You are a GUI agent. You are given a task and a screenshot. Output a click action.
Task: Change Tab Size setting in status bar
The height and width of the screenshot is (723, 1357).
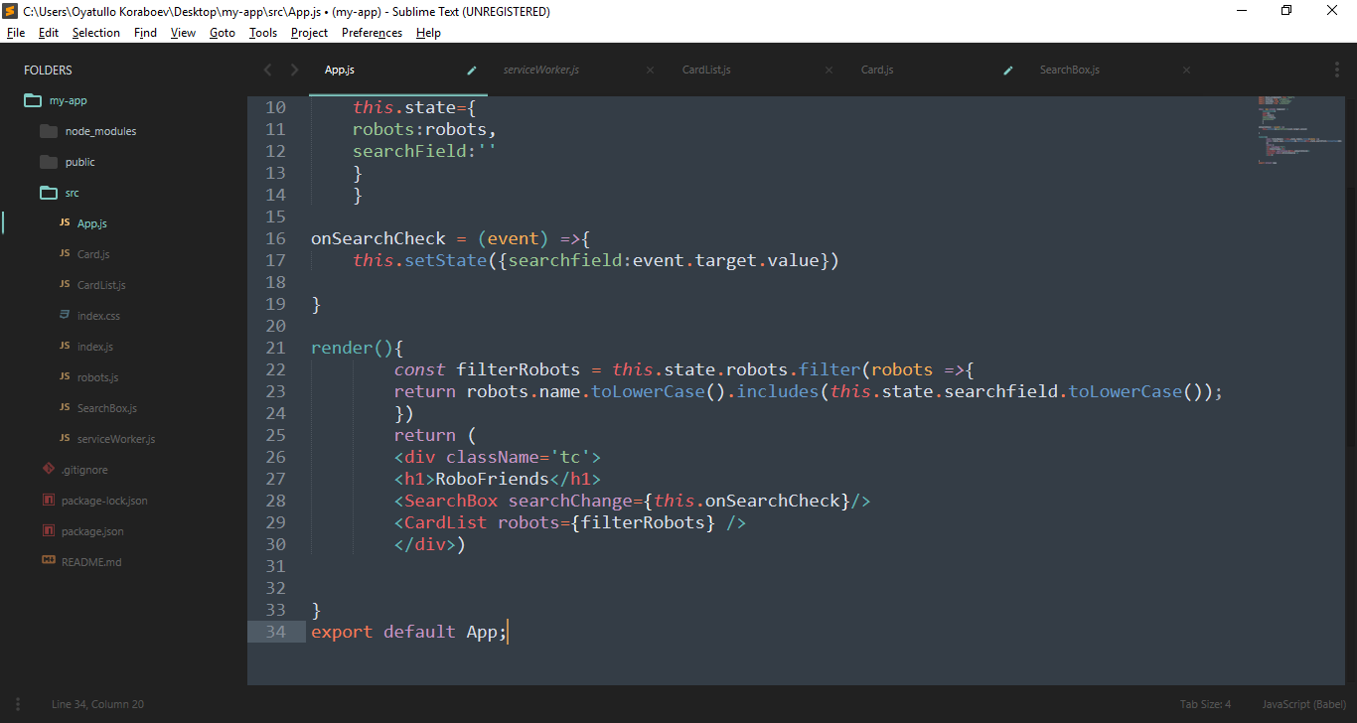pos(1205,704)
